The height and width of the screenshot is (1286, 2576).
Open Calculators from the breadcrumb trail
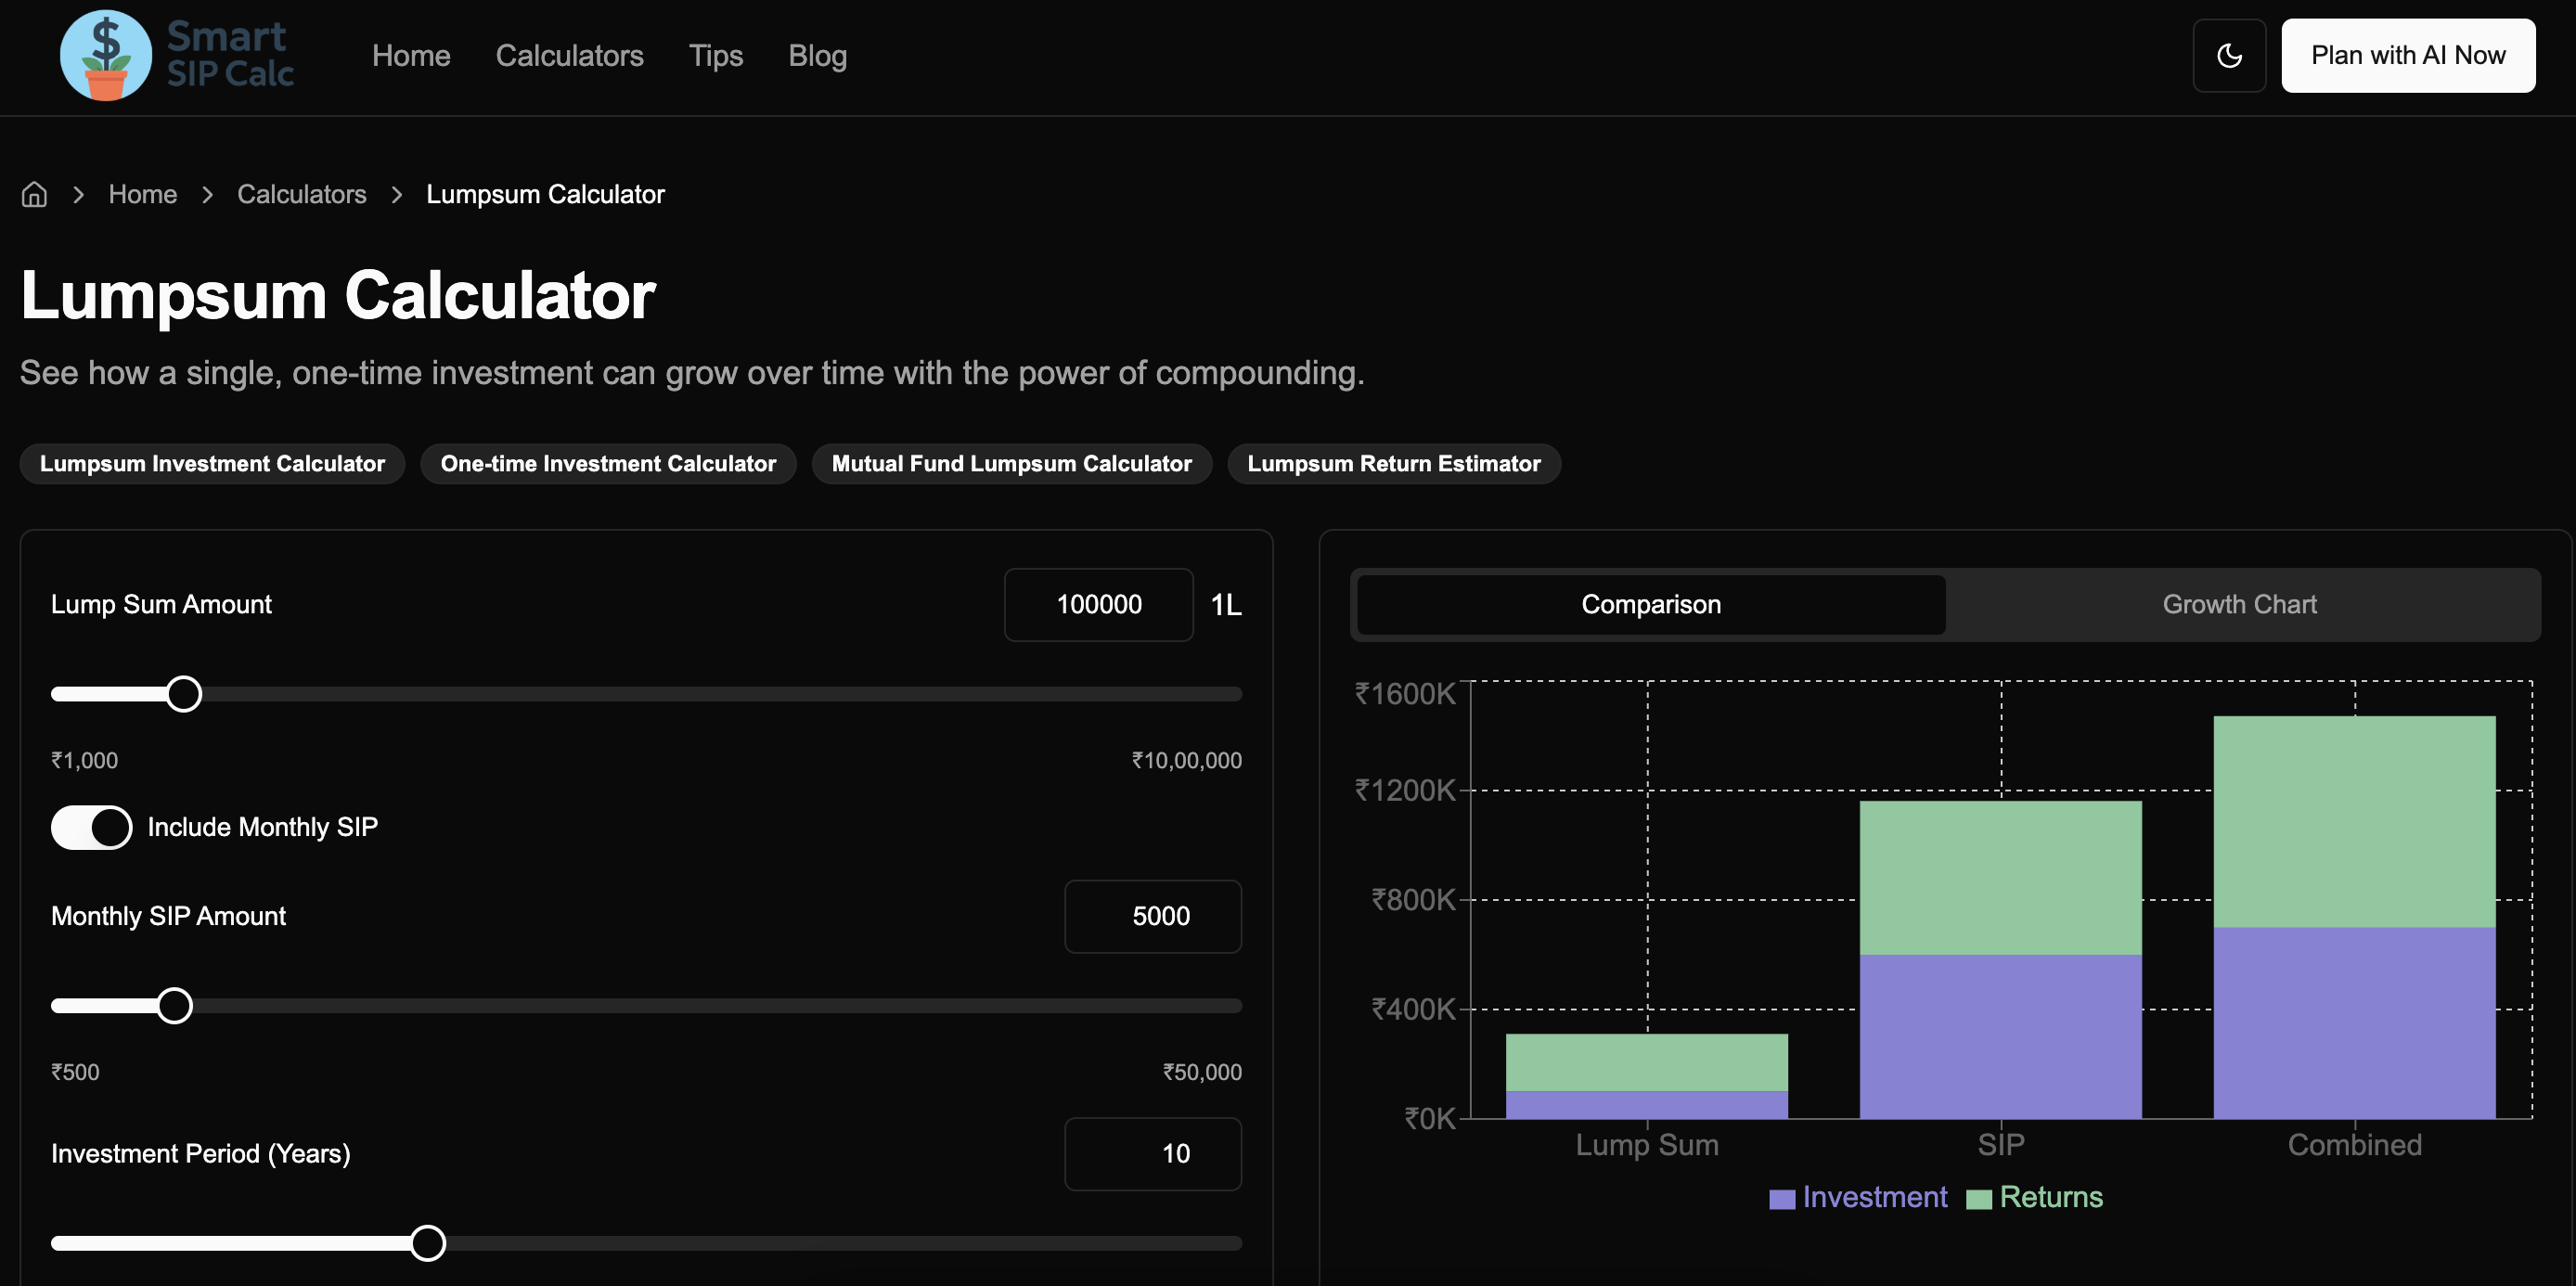point(301,194)
